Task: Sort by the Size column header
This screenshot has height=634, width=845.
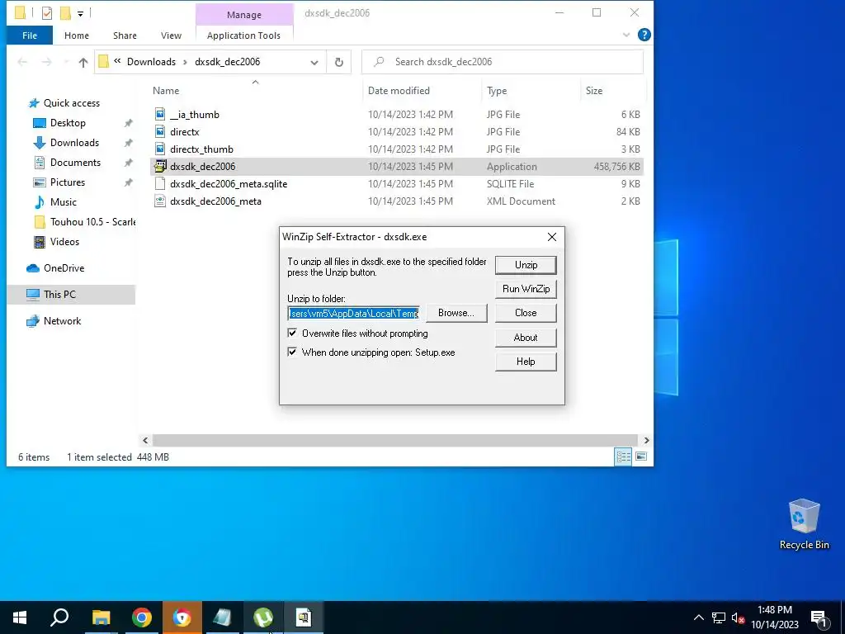Action: click(x=594, y=91)
